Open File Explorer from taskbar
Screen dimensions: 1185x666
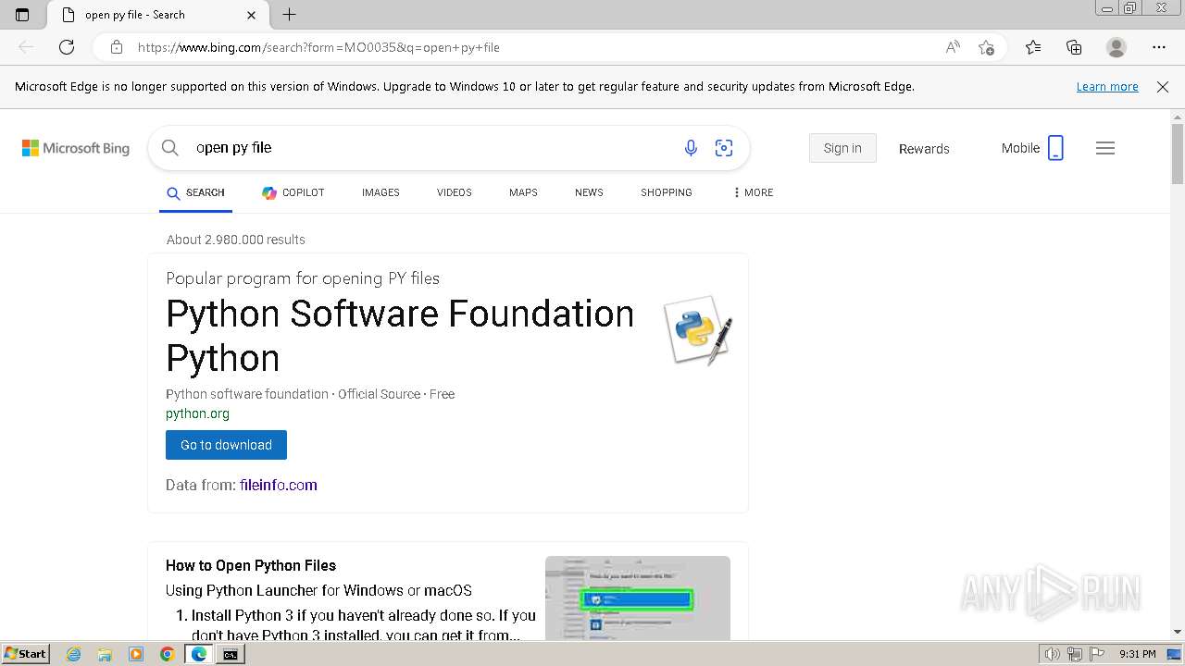(105, 654)
